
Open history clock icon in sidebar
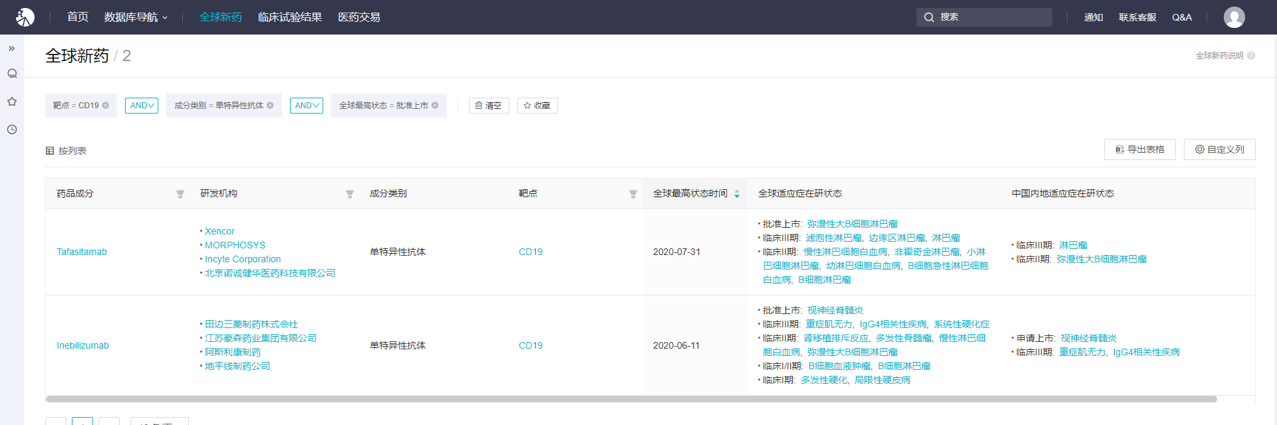[12, 129]
